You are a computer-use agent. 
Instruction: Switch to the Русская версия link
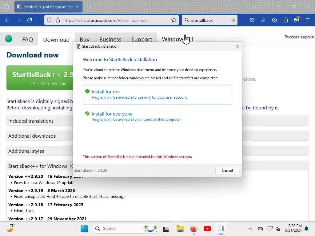tap(299, 37)
